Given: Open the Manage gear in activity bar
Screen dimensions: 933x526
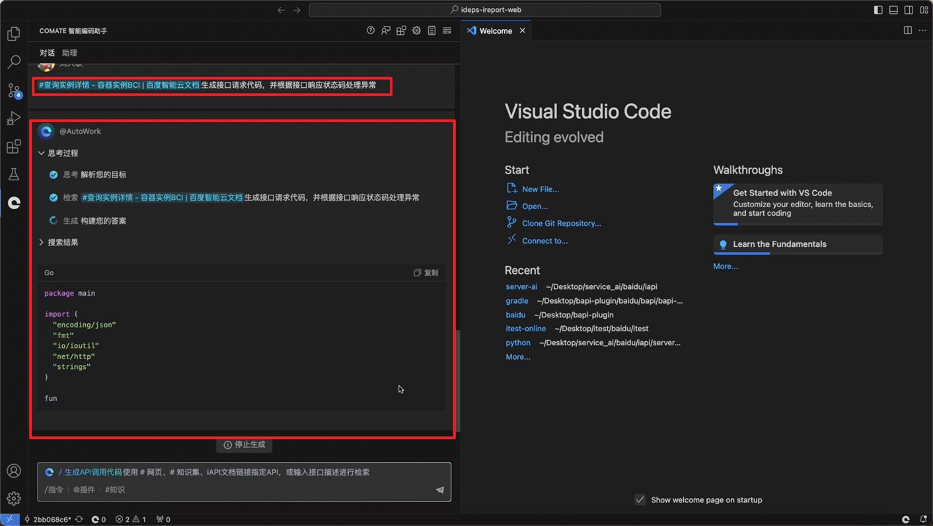Looking at the screenshot, I should 14,498.
